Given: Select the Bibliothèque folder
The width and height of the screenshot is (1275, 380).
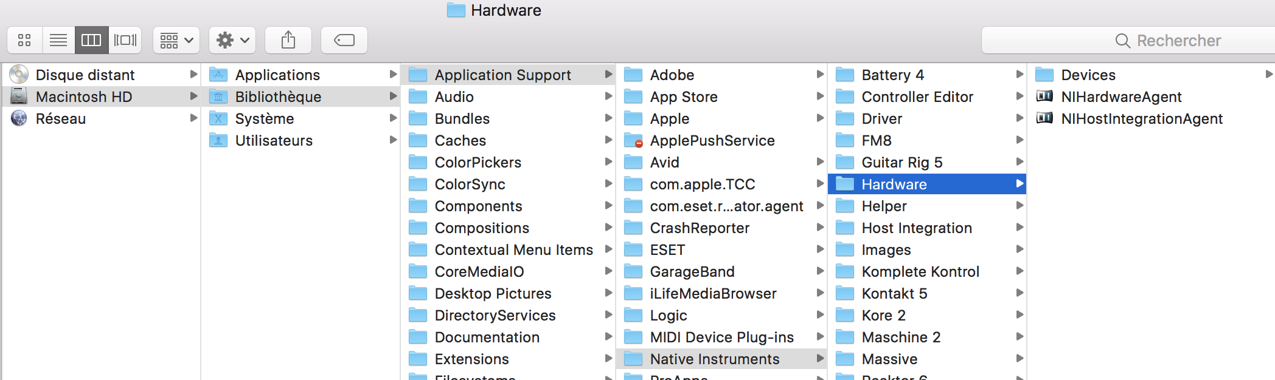Looking at the screenshot, I should [301, 97].
